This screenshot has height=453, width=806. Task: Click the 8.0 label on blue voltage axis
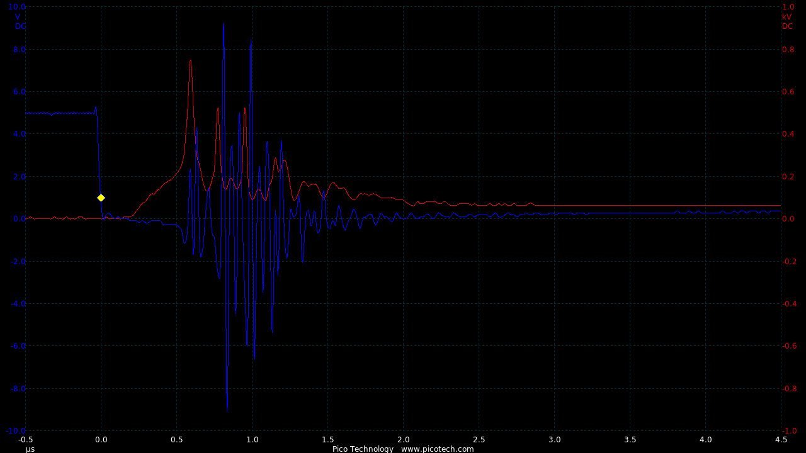[x=20, y=49]
